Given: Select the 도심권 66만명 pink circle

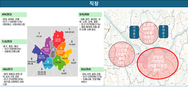Looking at the screenshot, I should point(148,33).
